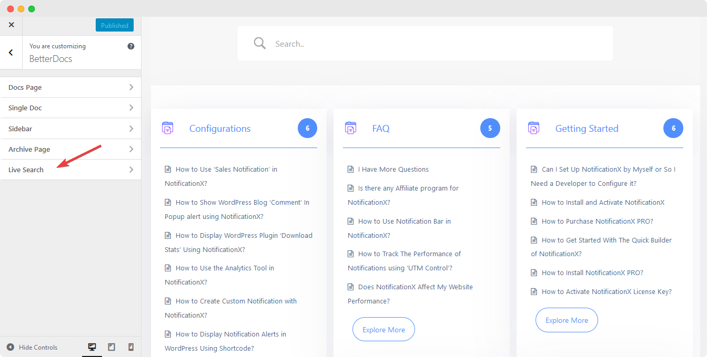Open 'Does NotificationX Affect My Website' doc
This screenshot has height=357, width=707.
click(x=410, y=294)
